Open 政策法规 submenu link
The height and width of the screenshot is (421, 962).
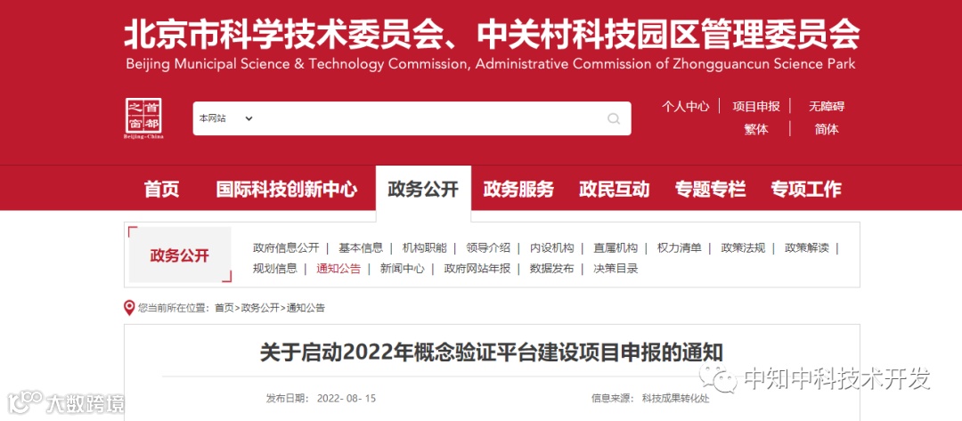pyautogui.click(x=743, y=248)
